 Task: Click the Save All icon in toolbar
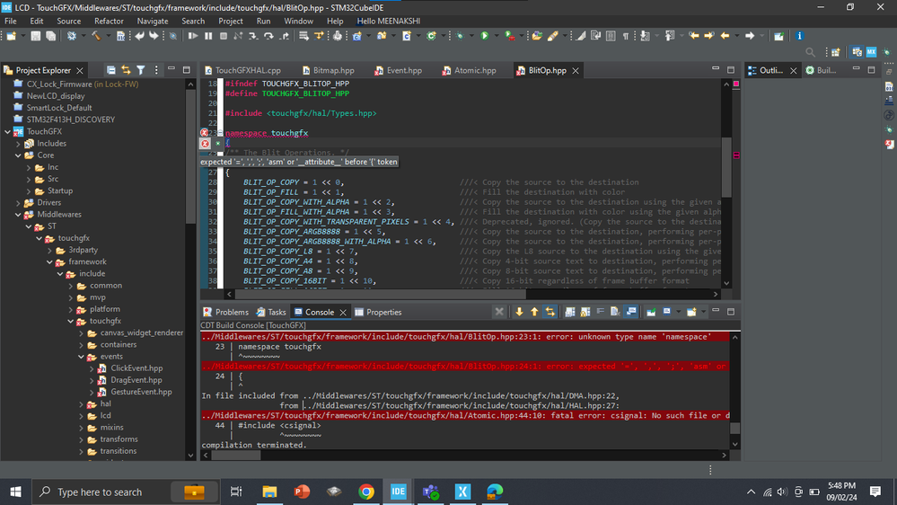(x=51, y=36)
